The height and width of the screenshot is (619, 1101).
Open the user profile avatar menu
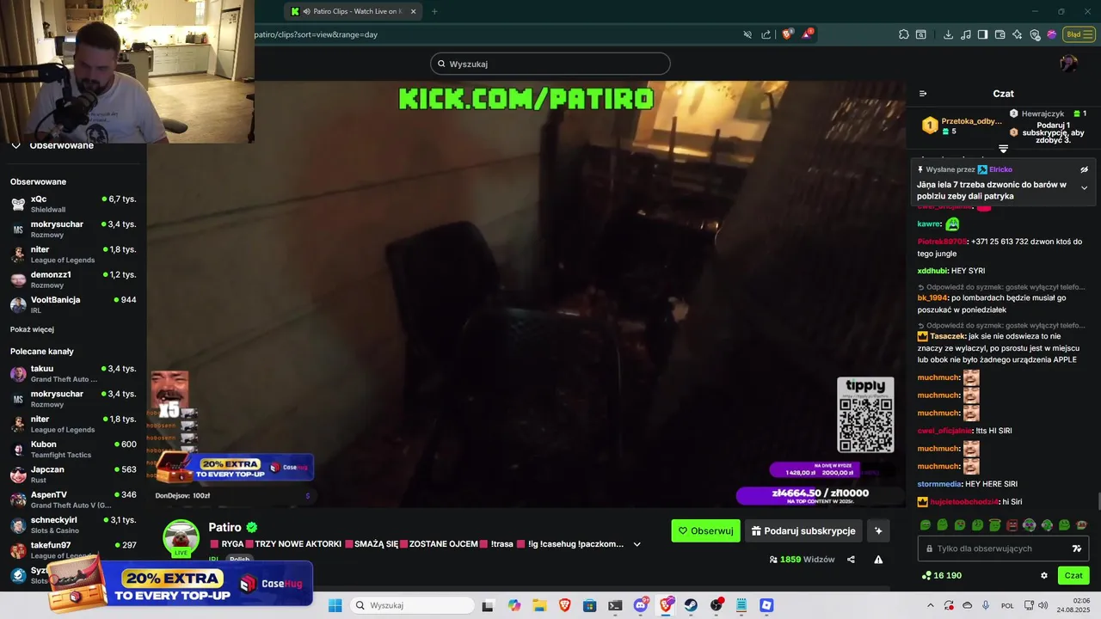[x=1068, y=64]
